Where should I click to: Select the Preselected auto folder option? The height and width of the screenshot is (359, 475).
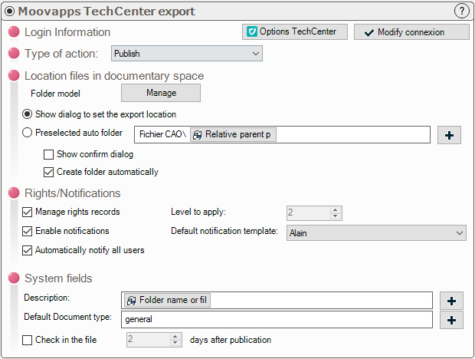click(28, 133)
